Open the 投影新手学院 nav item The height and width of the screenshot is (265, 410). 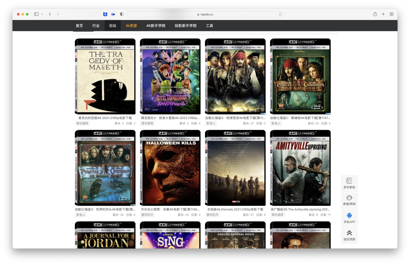pos(185,25)
